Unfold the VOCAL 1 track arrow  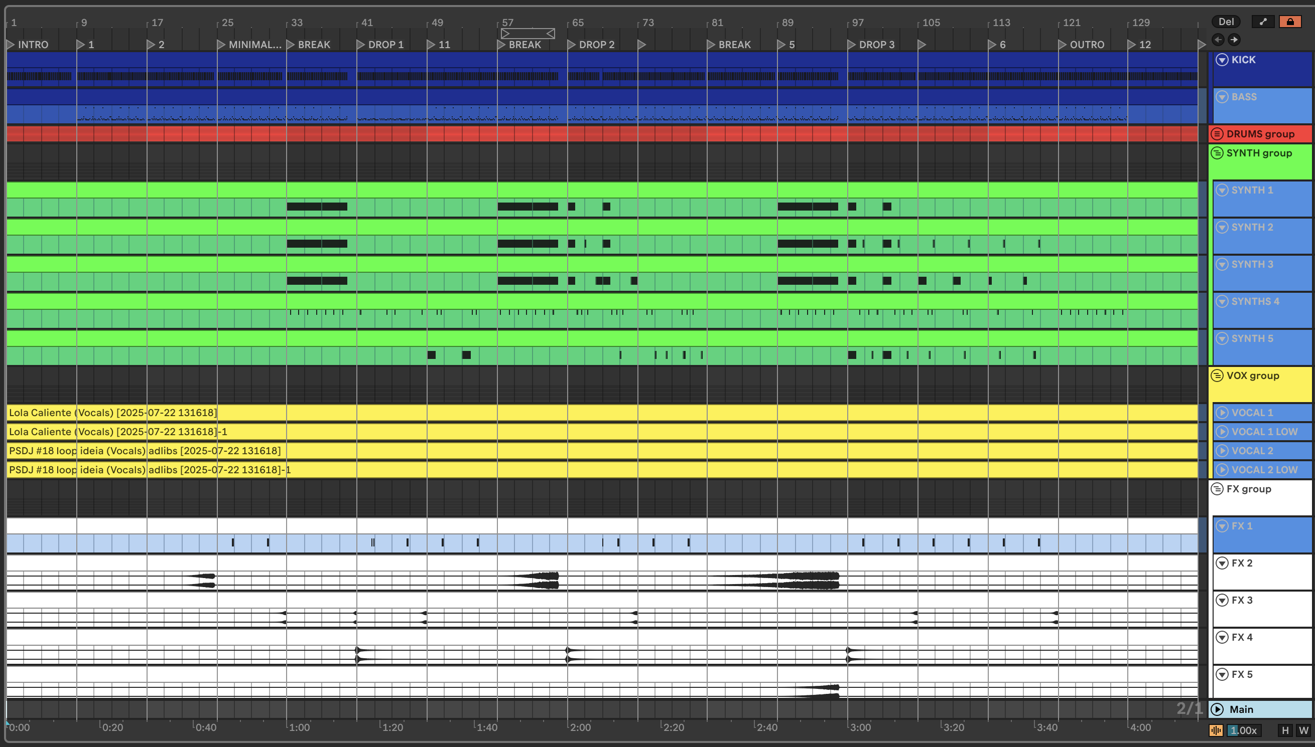point(1222,413)
